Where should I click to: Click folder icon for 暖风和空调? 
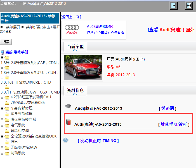coord(7,131)
